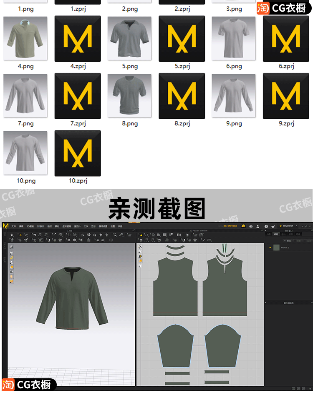Click the Rectangle pattern tool in the 2D toolbar
This screenshot has width=313, height=400.
click(165, 235)
